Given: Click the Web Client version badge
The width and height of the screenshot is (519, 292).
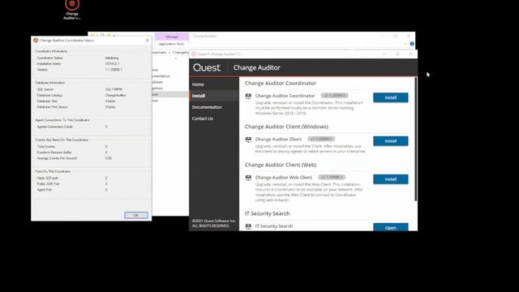Looking at the screenshot, I should (332, 177).
